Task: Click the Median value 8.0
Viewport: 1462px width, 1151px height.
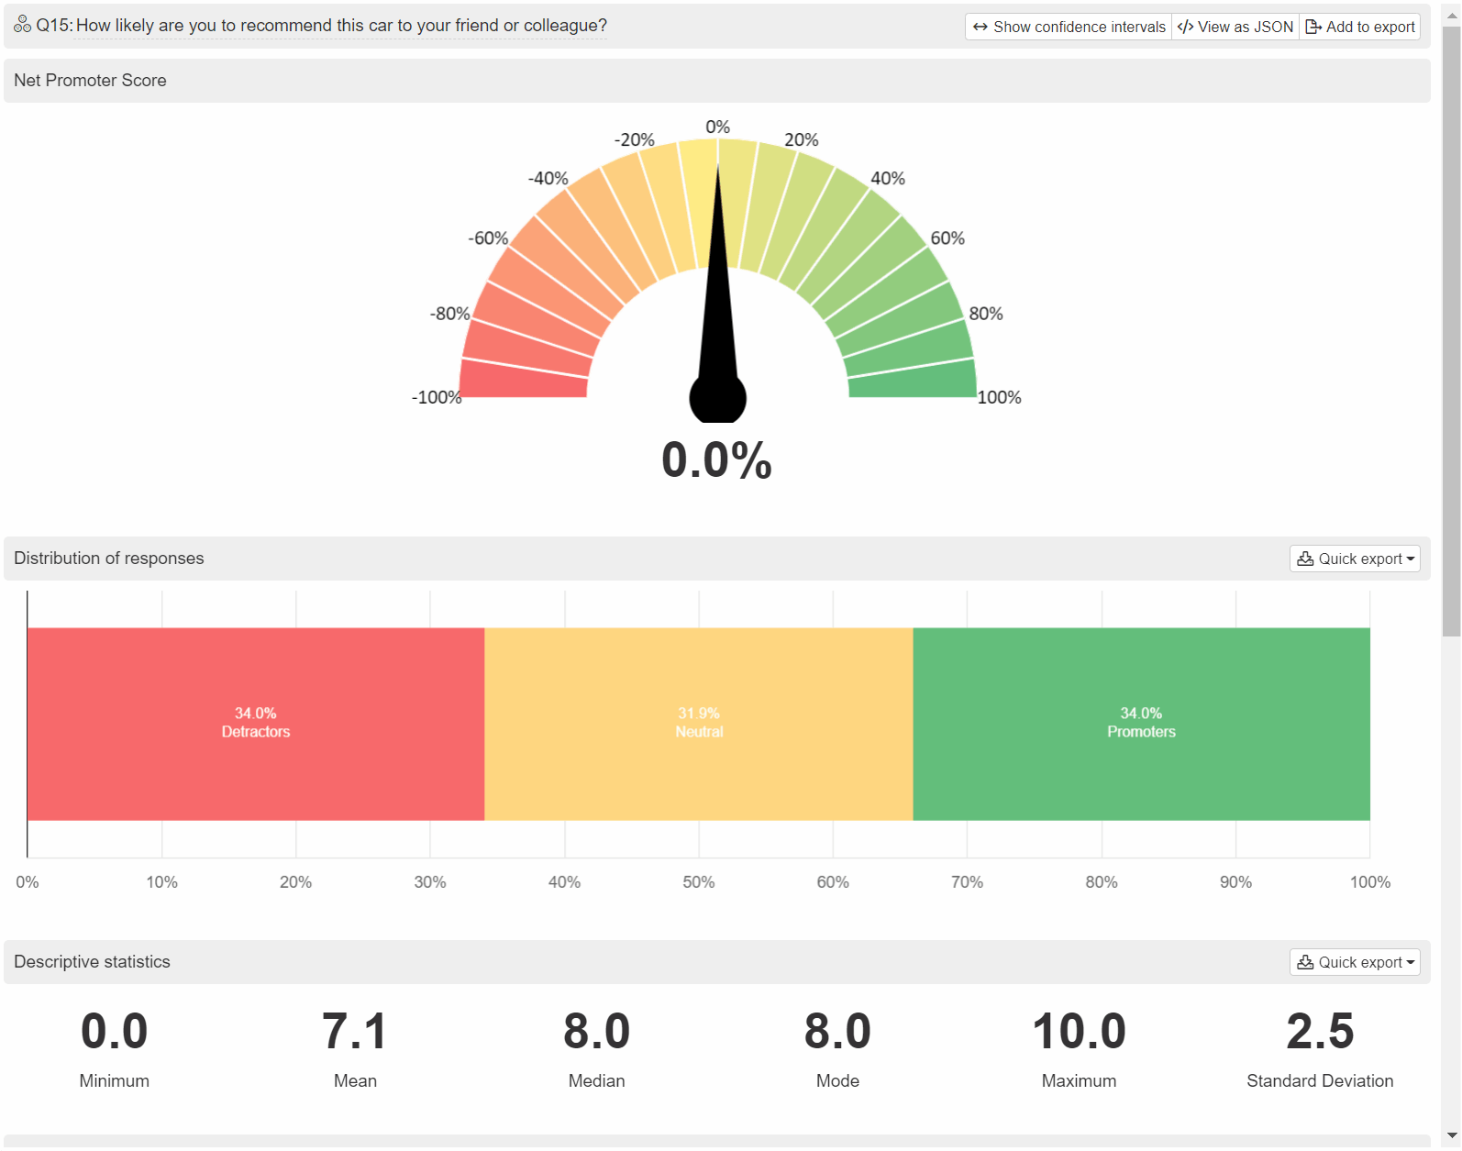Action: point(596,1032)
